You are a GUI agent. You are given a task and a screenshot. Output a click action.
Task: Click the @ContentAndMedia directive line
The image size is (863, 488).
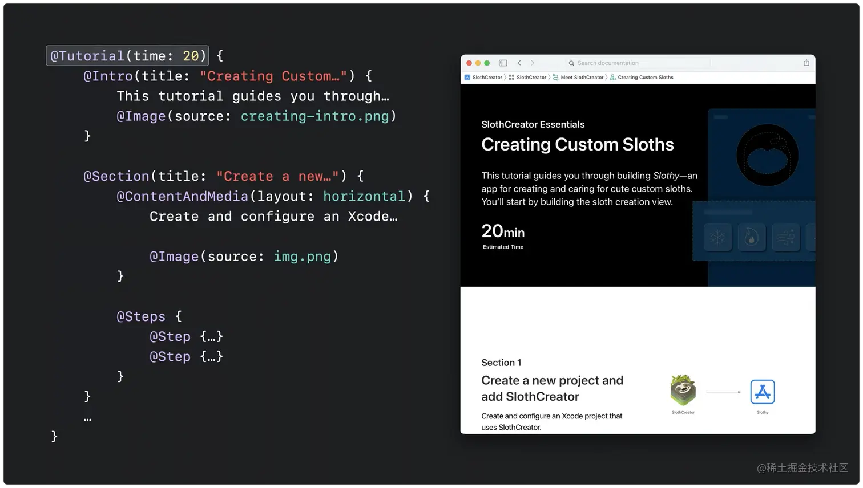coord(273,196)
